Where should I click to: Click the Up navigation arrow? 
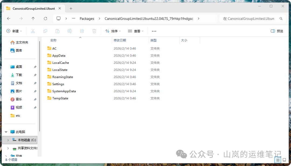click(x=33, y=18)
